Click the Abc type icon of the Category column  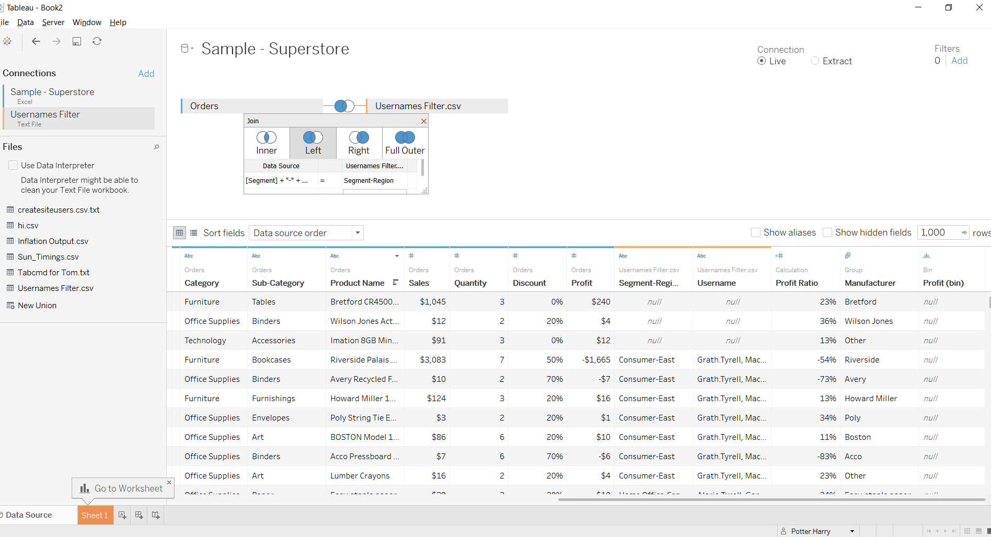[189, 256]
